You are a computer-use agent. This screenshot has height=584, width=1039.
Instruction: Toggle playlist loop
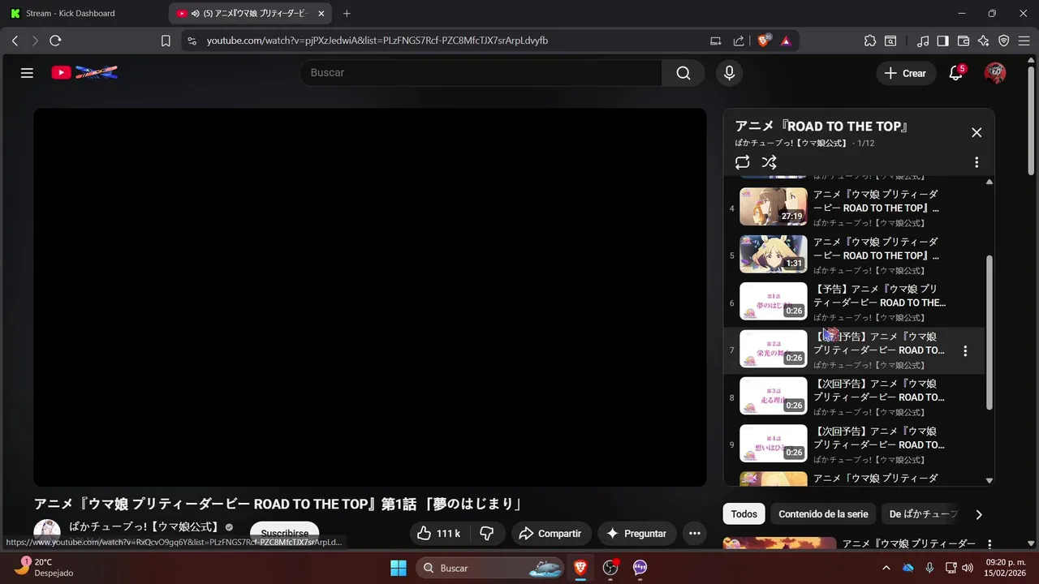point(742,162)
